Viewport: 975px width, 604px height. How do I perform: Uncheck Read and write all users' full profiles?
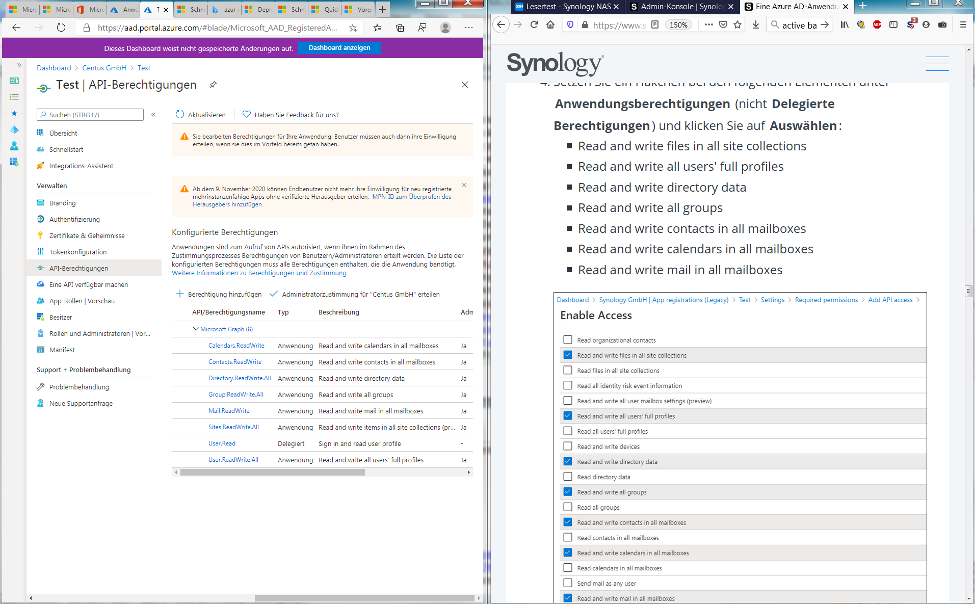(x=568, y=415)
